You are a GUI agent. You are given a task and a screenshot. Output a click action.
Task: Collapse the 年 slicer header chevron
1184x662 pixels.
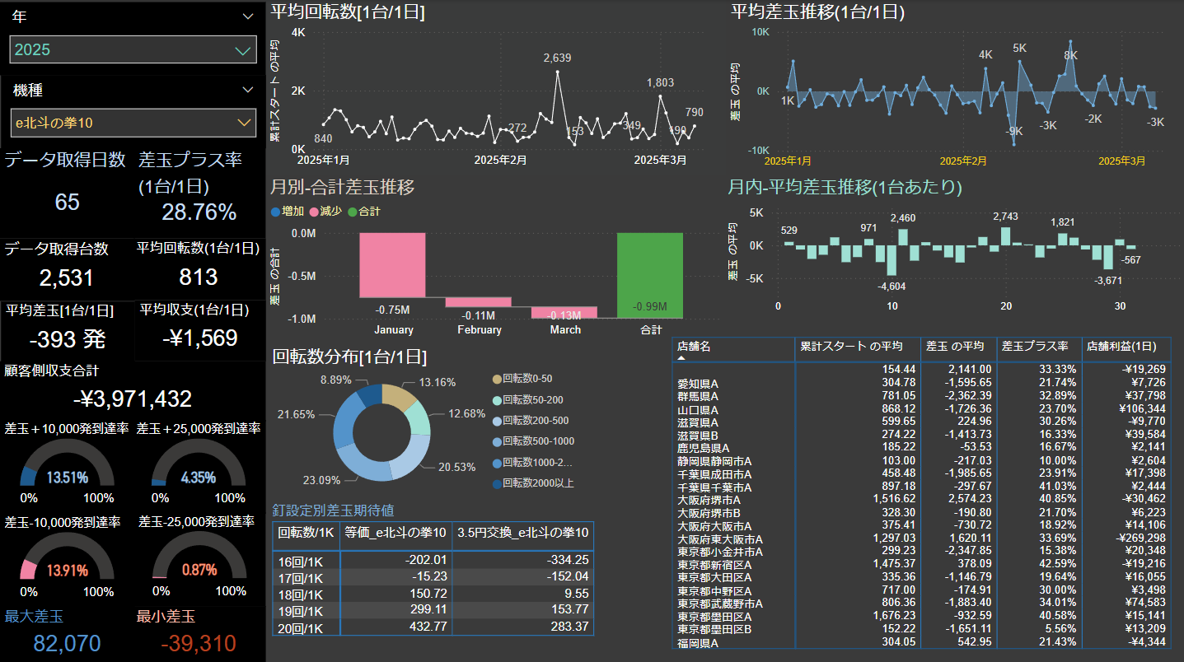(x=248, y=16)
